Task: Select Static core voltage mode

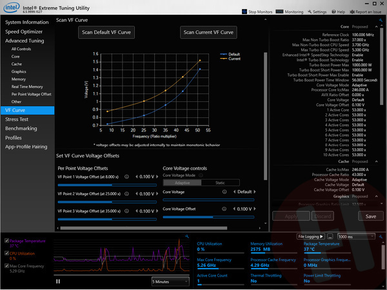Action: pyautogui.click(x=220, y=183)
